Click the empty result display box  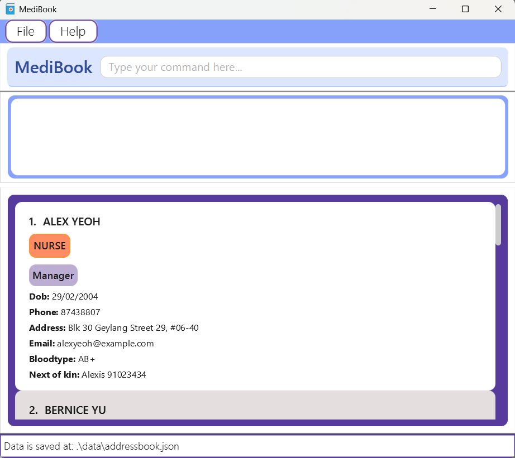pos(258,137)
